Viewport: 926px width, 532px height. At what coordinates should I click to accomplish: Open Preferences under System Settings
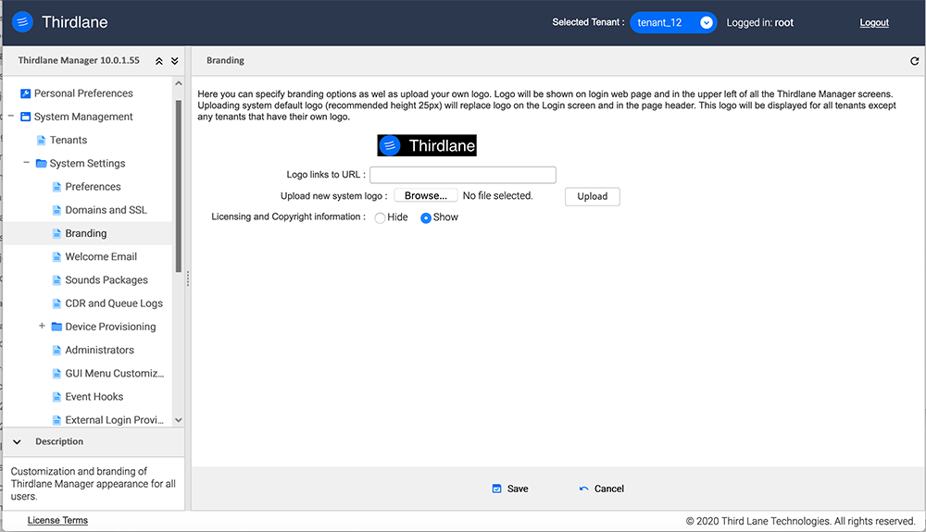tap(93, 187)
